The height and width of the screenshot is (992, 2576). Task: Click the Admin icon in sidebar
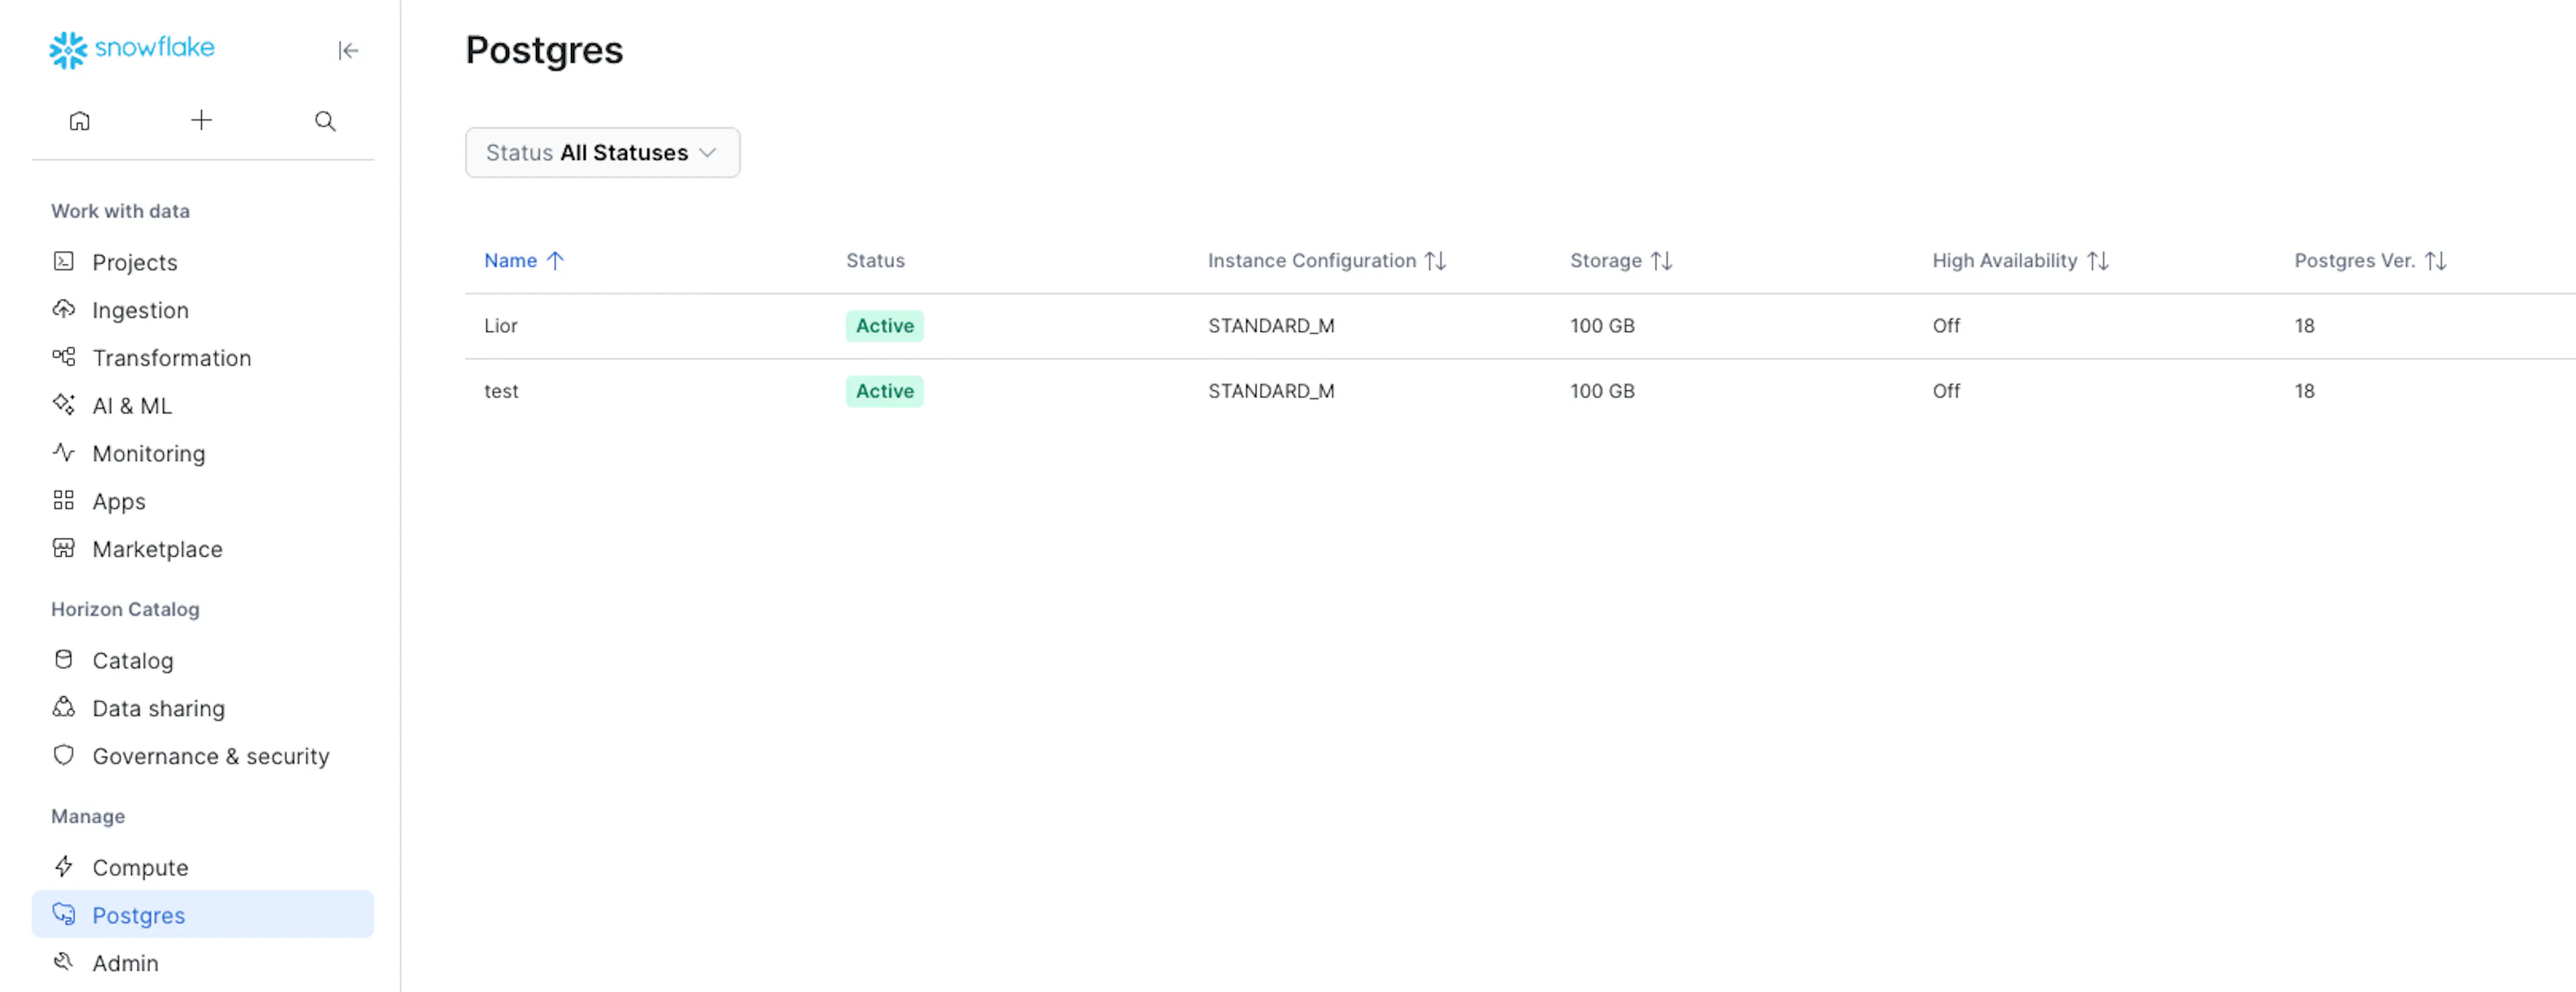[64, 962]
